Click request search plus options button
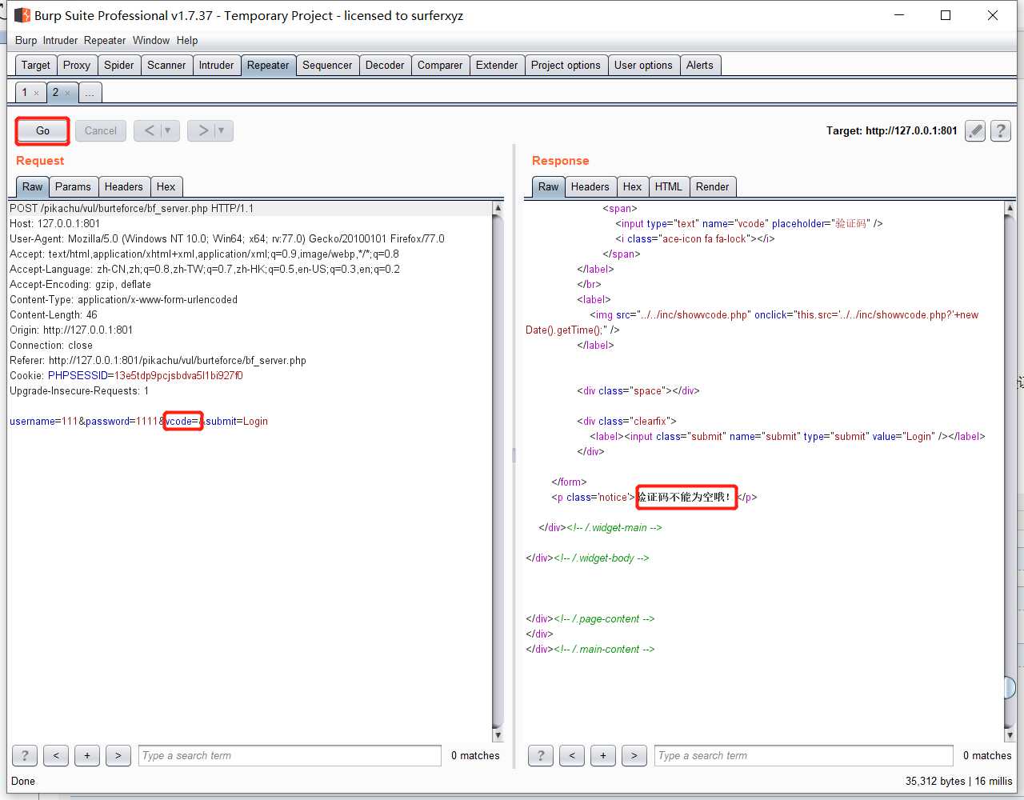This screenshot has height=800, width=1024. [x=87, y=755]
